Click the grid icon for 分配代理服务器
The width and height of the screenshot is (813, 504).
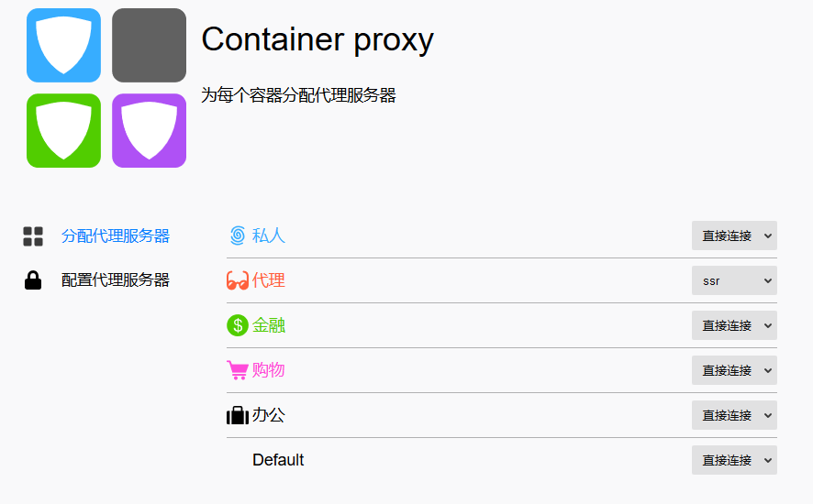click(33, 236)
